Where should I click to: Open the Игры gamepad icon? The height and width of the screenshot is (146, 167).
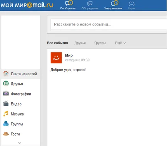132,4
